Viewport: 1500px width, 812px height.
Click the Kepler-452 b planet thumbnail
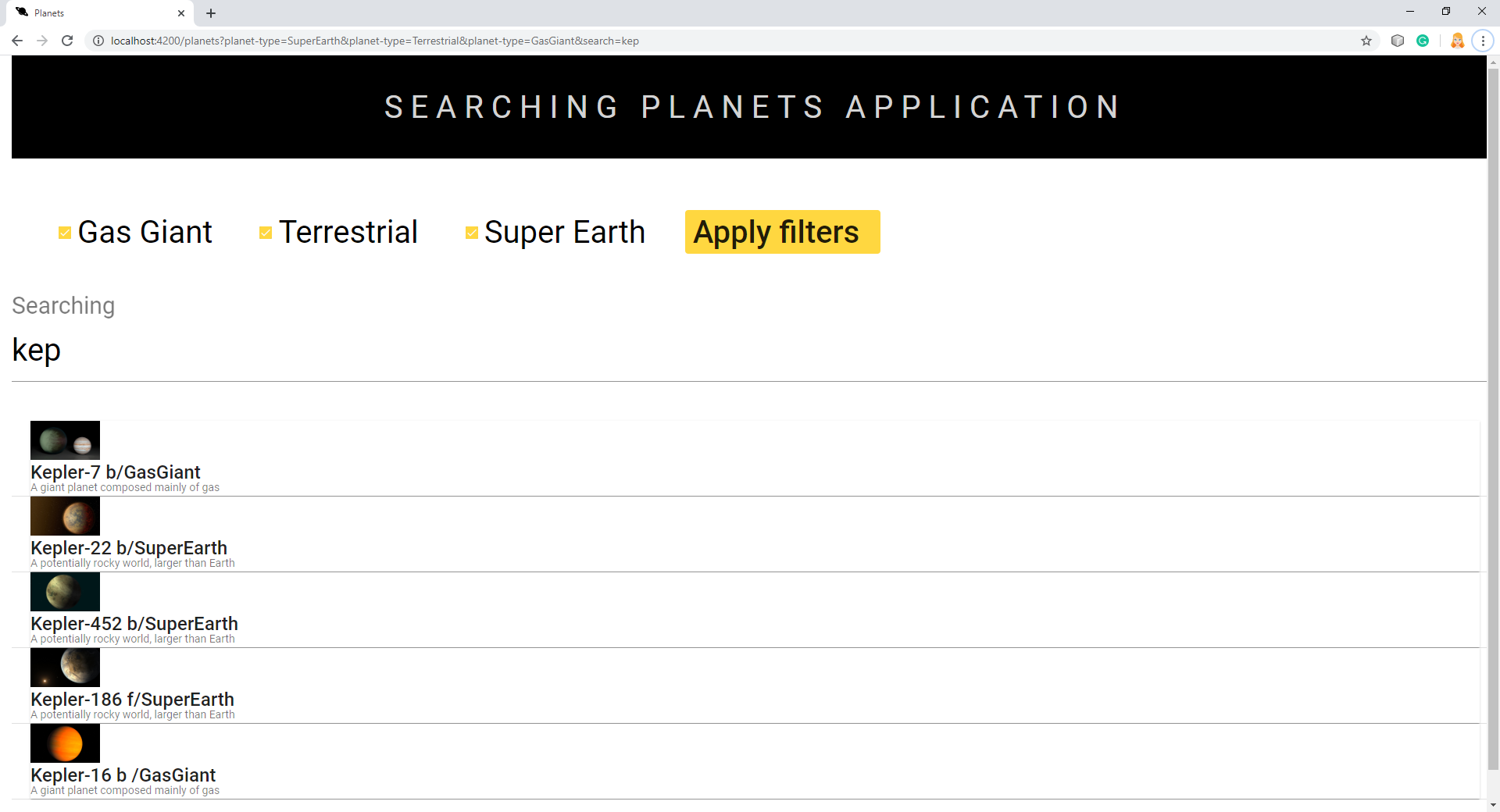point(65,592)
